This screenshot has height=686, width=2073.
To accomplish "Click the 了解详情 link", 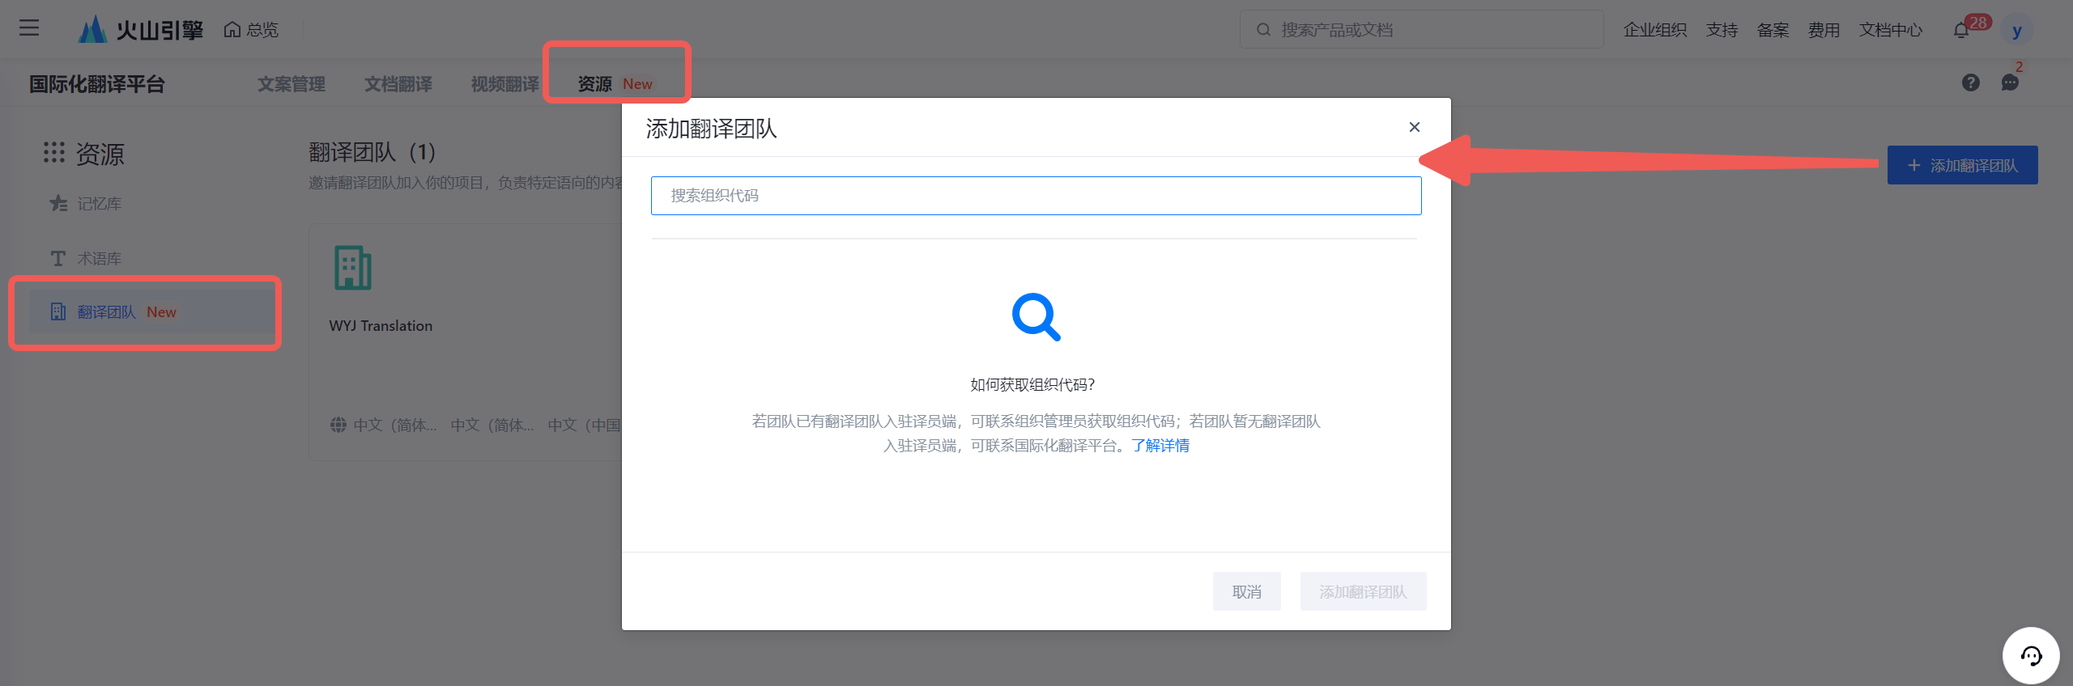I will tap(1160, 446).
